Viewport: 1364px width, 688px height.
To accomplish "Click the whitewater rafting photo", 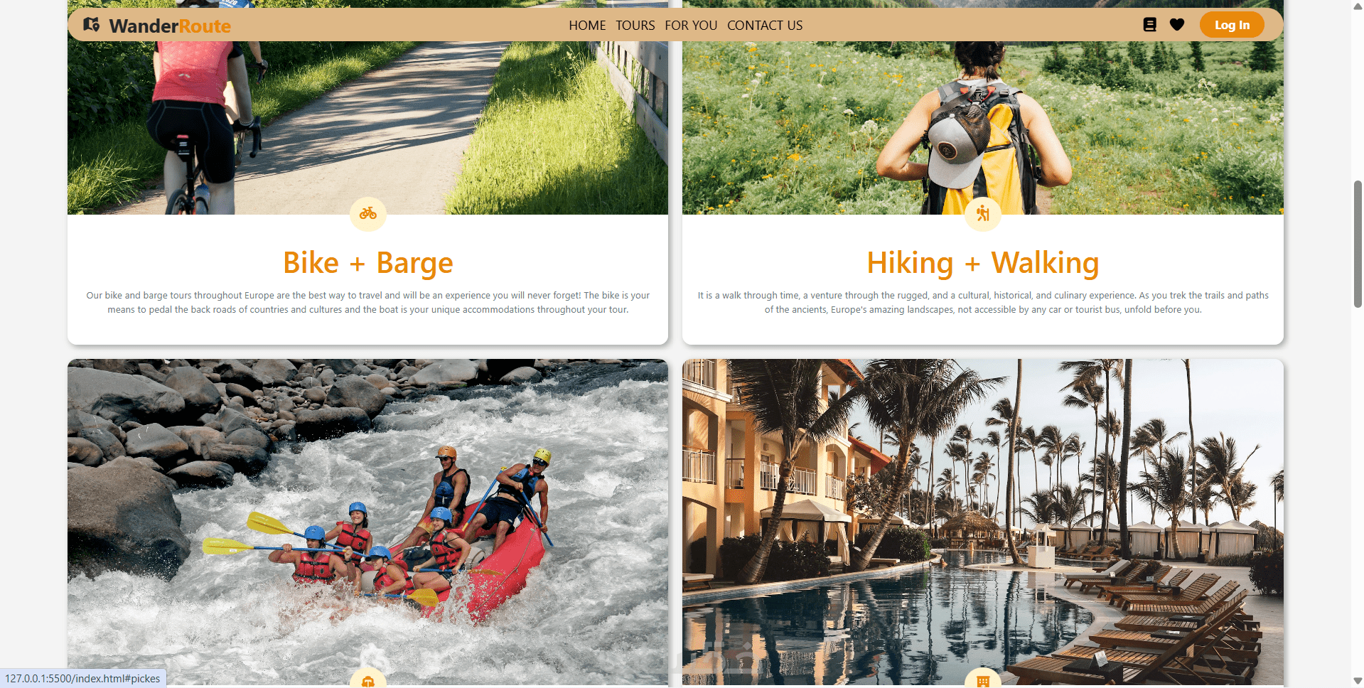I will 367,522.
